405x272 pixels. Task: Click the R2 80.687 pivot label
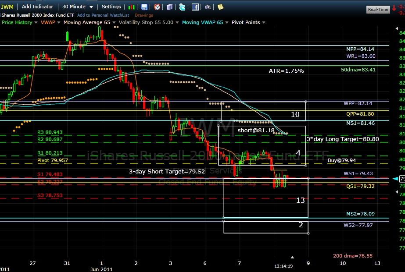(x=50, y=139)
